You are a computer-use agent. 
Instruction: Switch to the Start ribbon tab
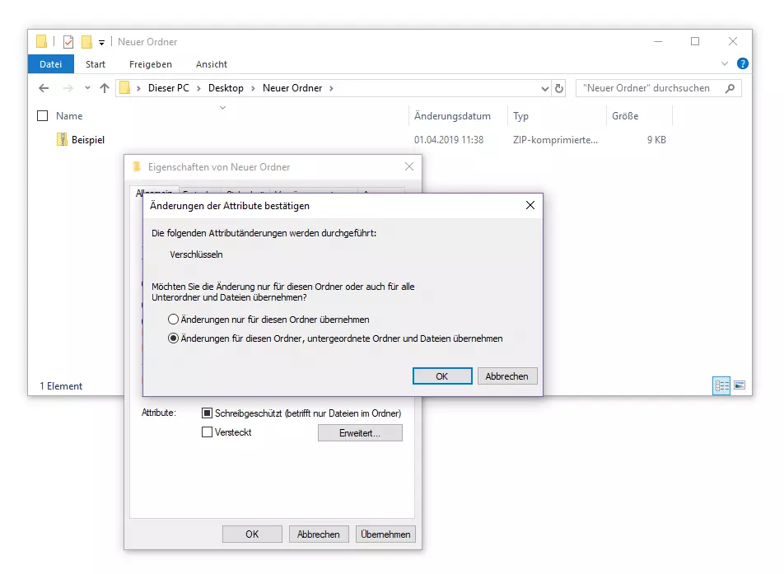(96, 64)
